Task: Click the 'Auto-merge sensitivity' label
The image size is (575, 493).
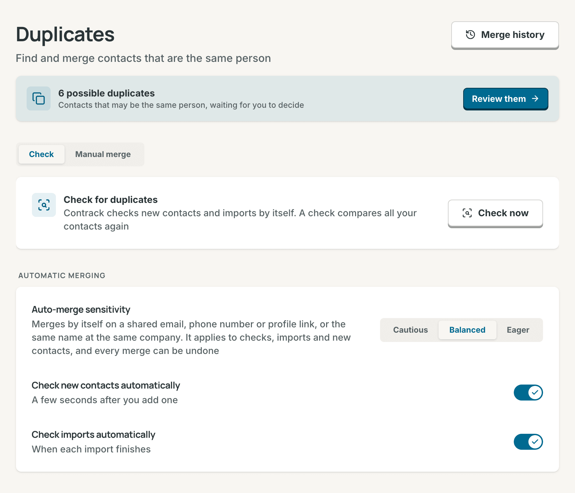Action: tap(81, 309)
